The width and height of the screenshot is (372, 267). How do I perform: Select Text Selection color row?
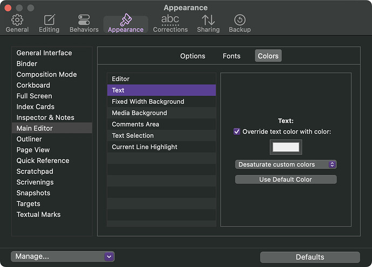point(161,136)
